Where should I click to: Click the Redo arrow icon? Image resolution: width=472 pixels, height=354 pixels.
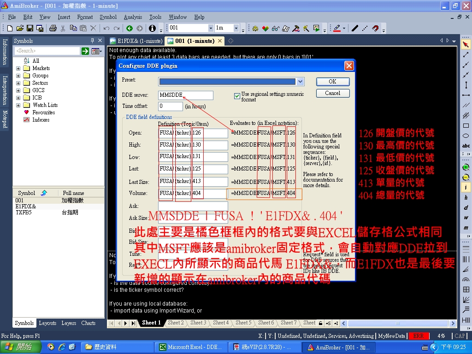pyautogui.click(x=117, y=28)
